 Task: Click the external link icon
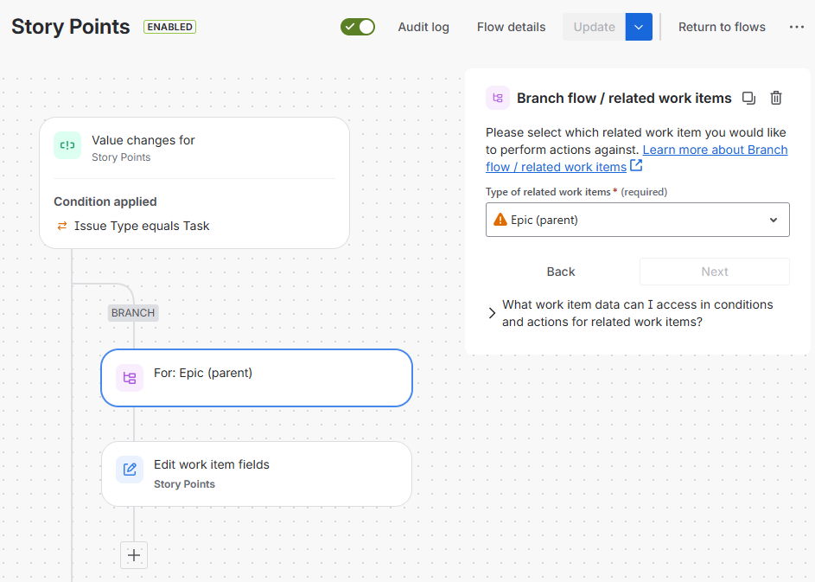[x=636, y=165]
